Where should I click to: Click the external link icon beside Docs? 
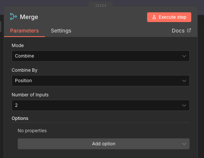click(x=189, y=30)
